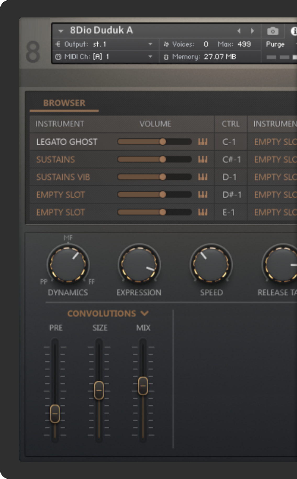Adjust the volume slider of the D#-1 slot

coord(154,194)
